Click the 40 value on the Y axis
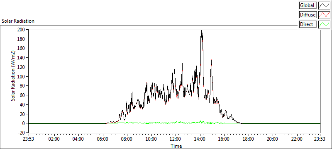This screenshot has width=332, height=149. coord(23,104)
